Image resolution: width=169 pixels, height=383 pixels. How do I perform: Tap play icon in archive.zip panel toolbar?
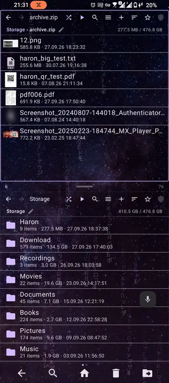pos(82,17)
